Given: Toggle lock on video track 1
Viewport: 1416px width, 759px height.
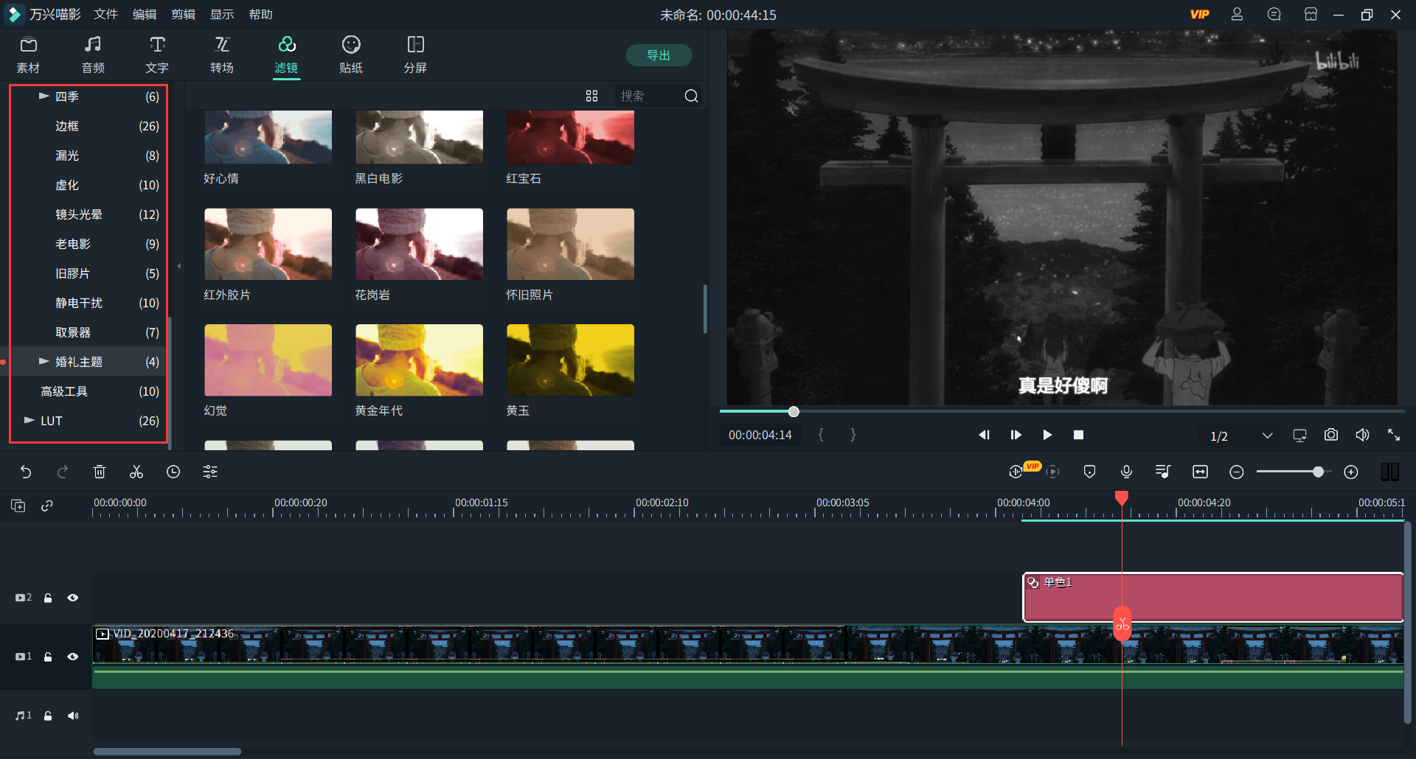Looking at the screenshot, I should 48,657.
